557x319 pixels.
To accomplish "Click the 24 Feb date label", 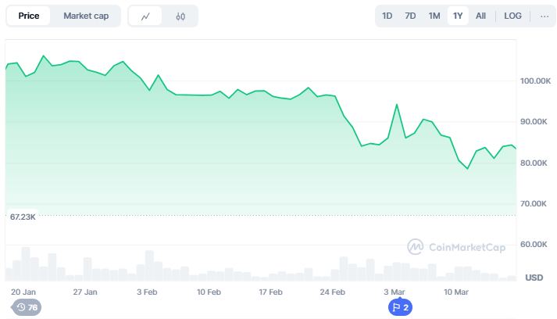I will tap(332, 292).
